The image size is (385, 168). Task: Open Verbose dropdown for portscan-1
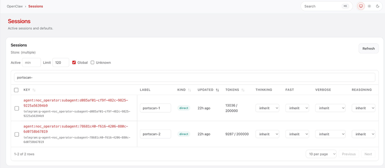(x=330, y=108)
